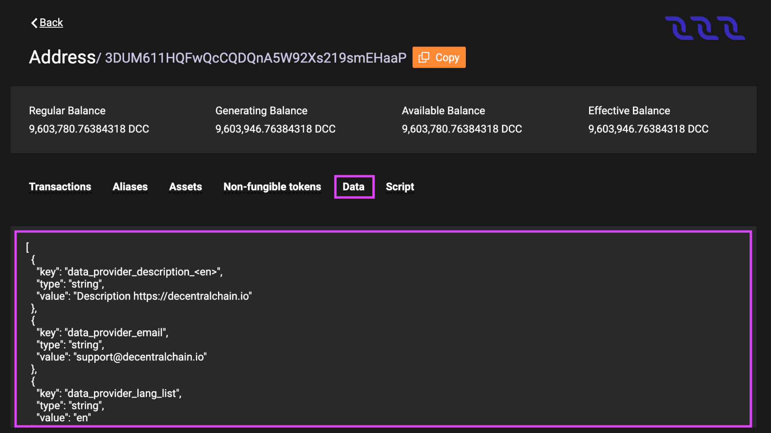Switch to the Script tab
Image resolution: width=771 pixels, height=433 pixels.
[x=400, y=187]
